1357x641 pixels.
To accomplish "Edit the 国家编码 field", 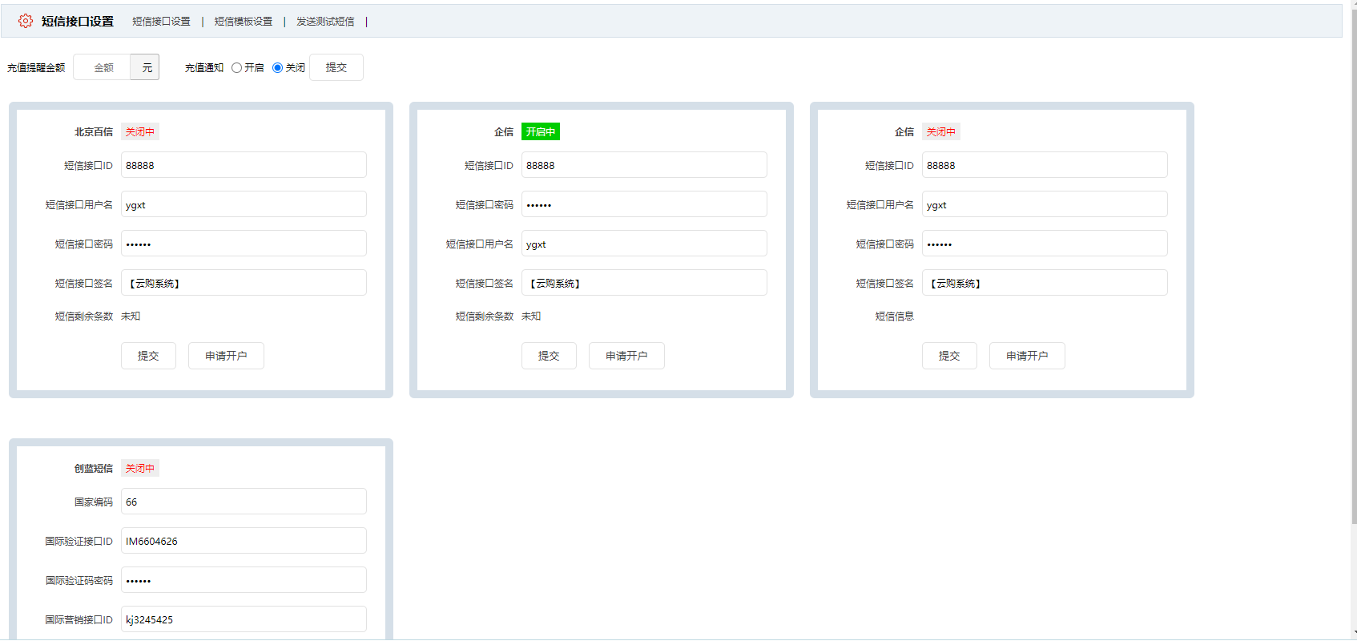I will (x=244, y=502).
